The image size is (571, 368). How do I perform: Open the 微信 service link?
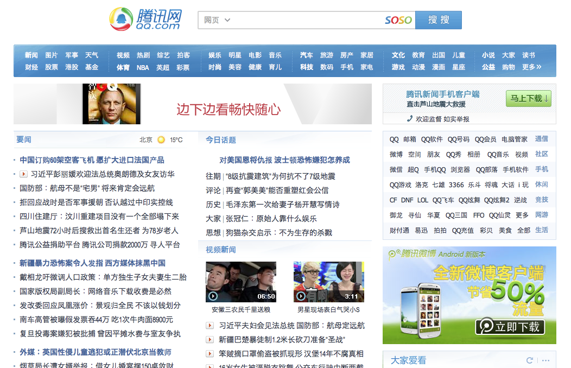point(396,170)
